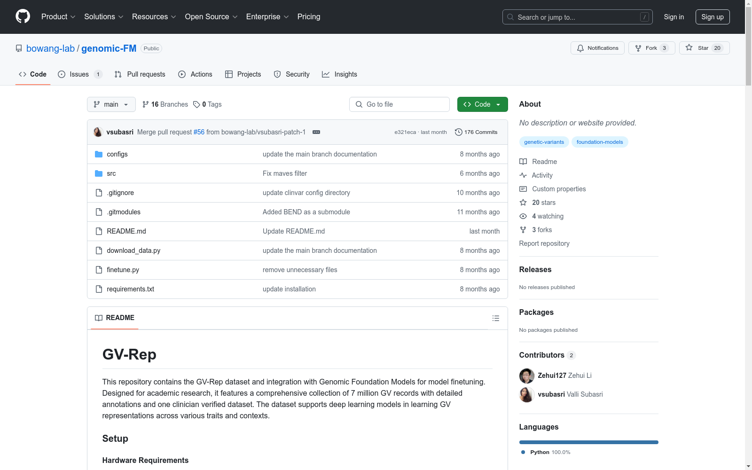Viewport: 752px width, 470px height.
Task: Switch to the Projects tab
Action: coord(243,74)
